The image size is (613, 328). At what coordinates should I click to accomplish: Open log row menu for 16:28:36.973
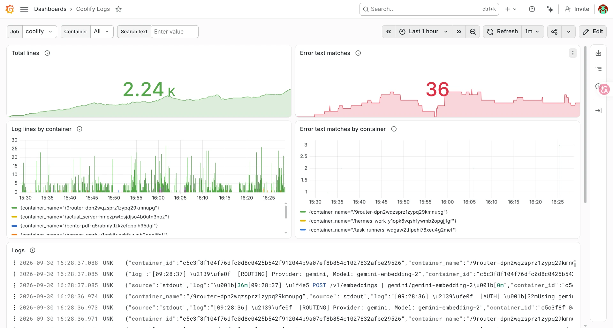(x=14, y=308)
